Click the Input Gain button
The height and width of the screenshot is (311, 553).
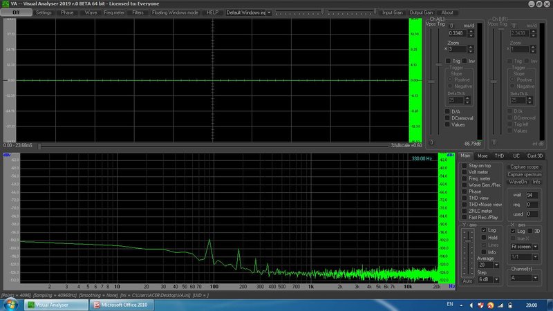[x=393, y=12]
